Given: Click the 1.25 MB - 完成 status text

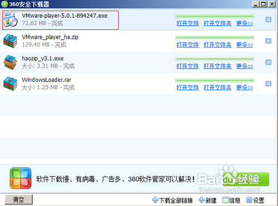Looking at the screenshot, I should tap(48, 87).
